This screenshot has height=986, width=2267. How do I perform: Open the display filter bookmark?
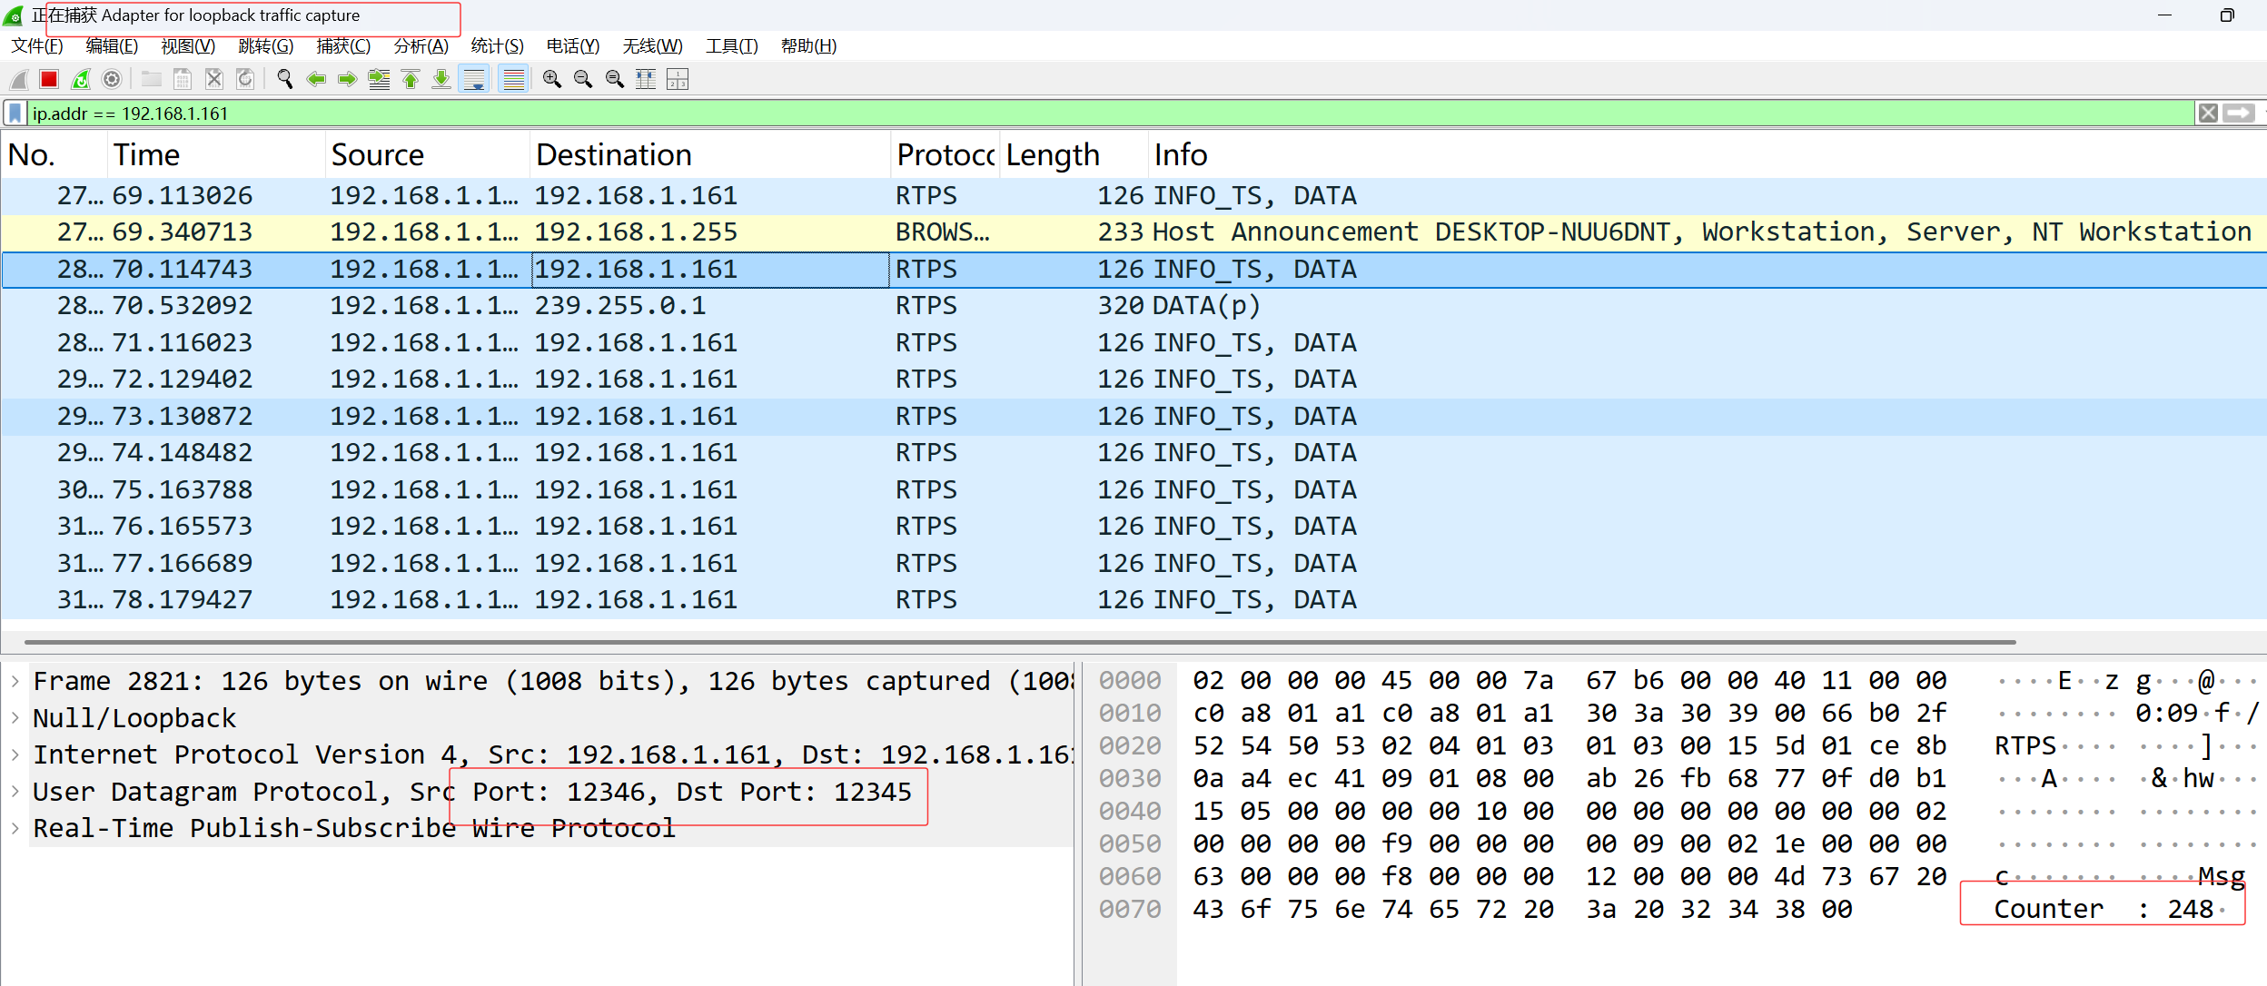coord(15,113)
